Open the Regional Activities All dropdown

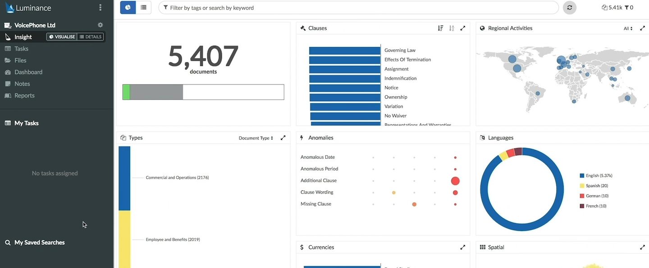point(628,28)
